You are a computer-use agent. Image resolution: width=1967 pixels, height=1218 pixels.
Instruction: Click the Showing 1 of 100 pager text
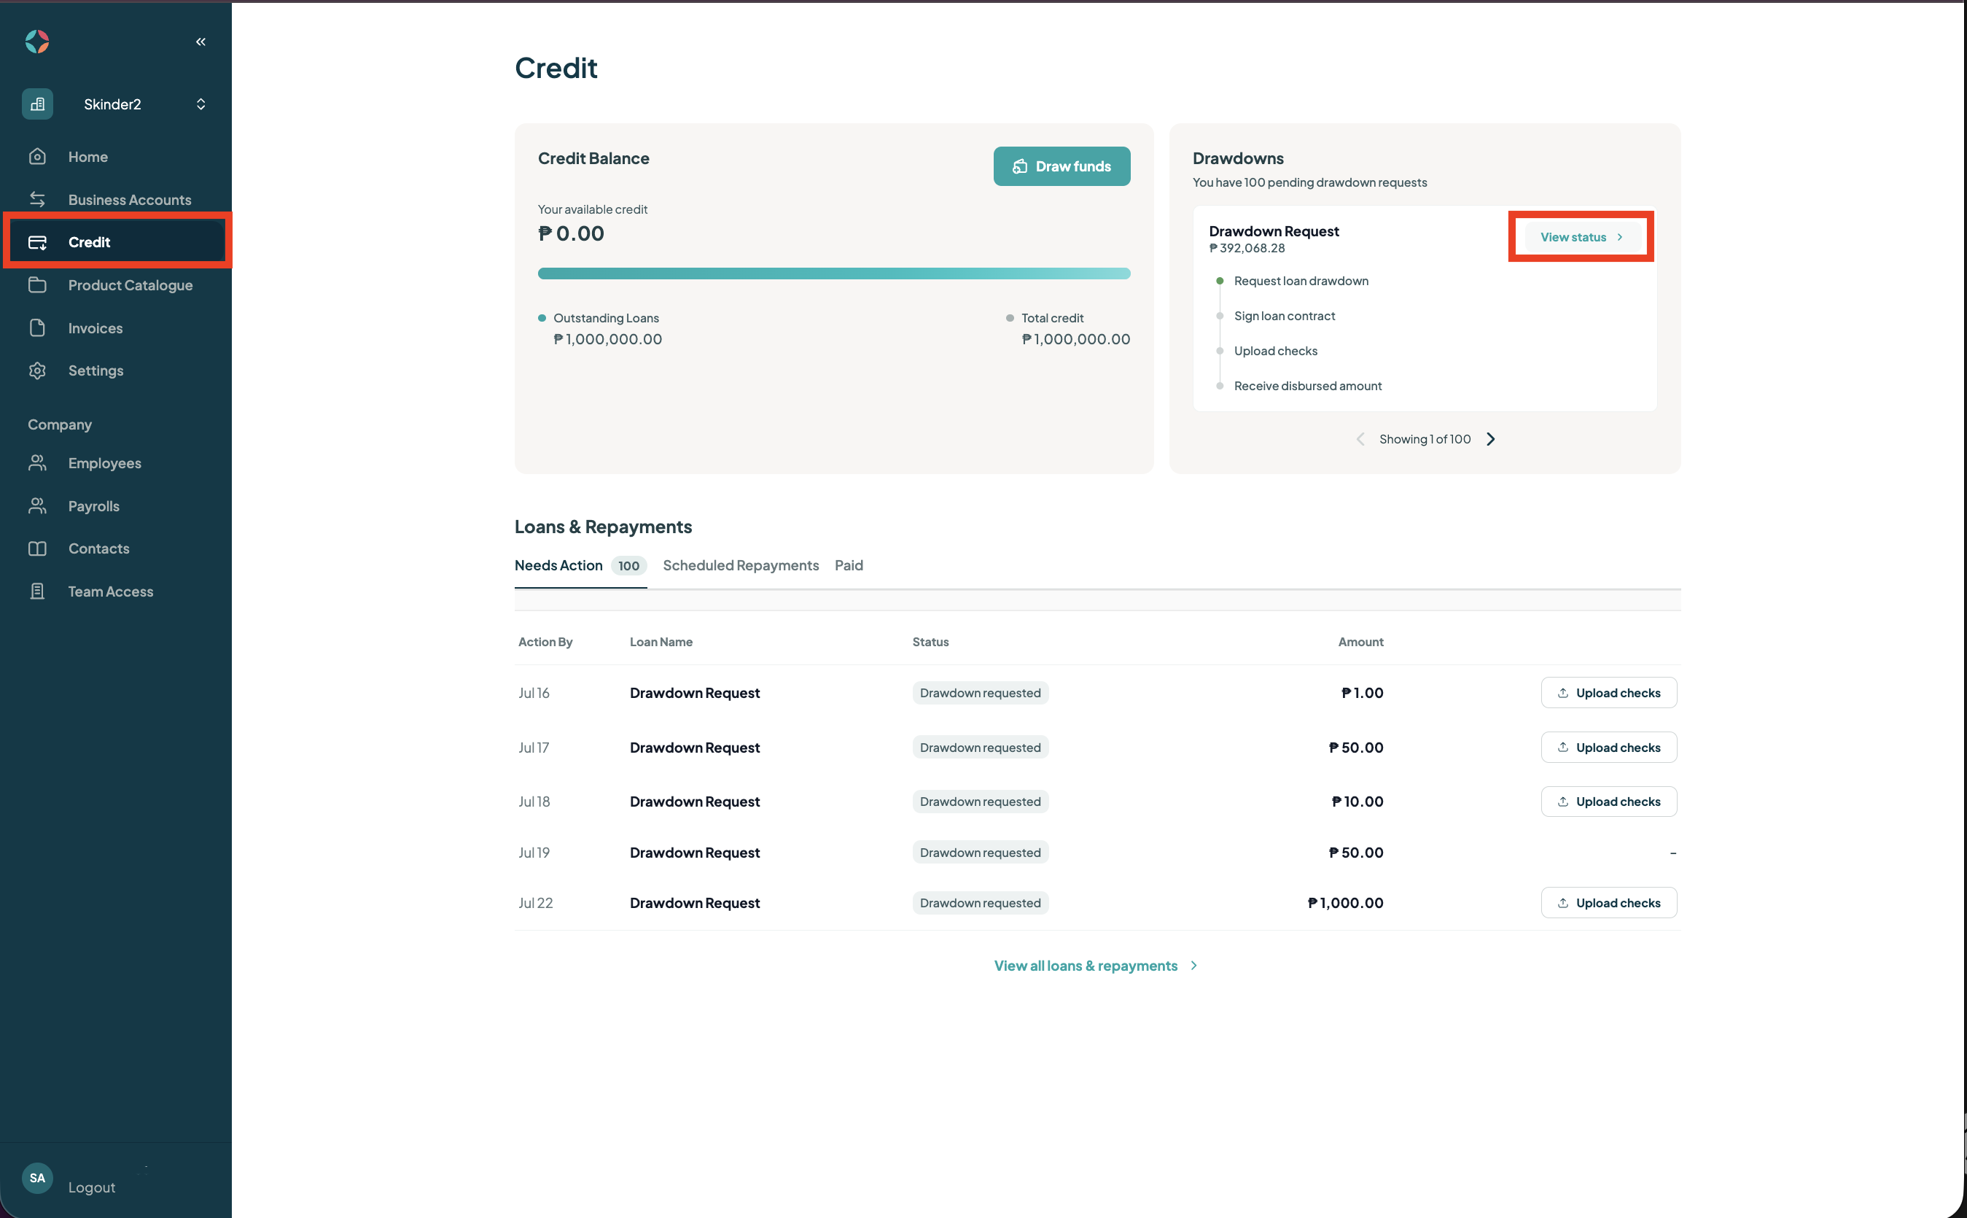point(1425,439)
